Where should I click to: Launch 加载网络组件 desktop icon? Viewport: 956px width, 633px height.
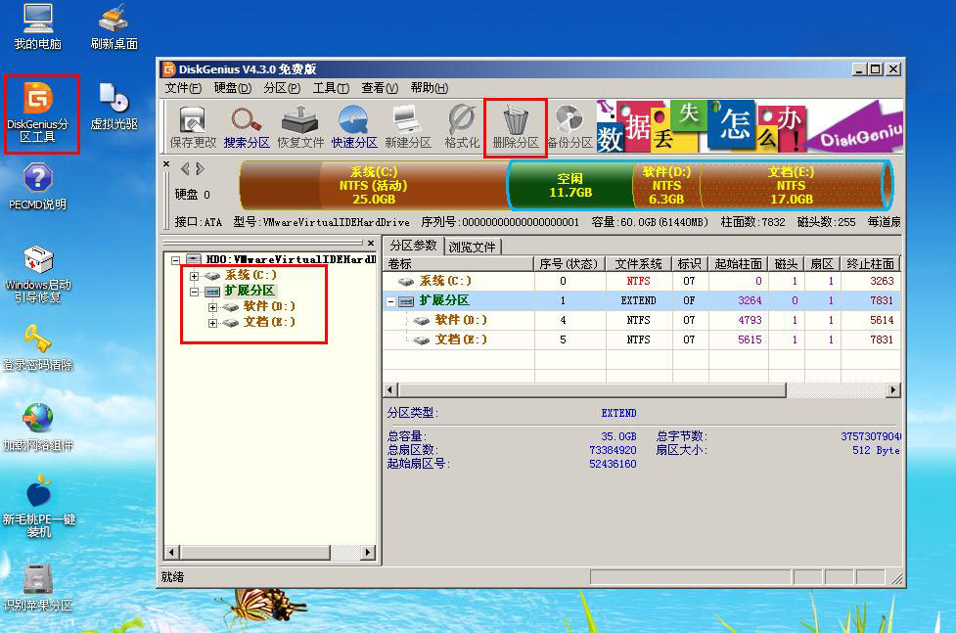coord(38,428)
